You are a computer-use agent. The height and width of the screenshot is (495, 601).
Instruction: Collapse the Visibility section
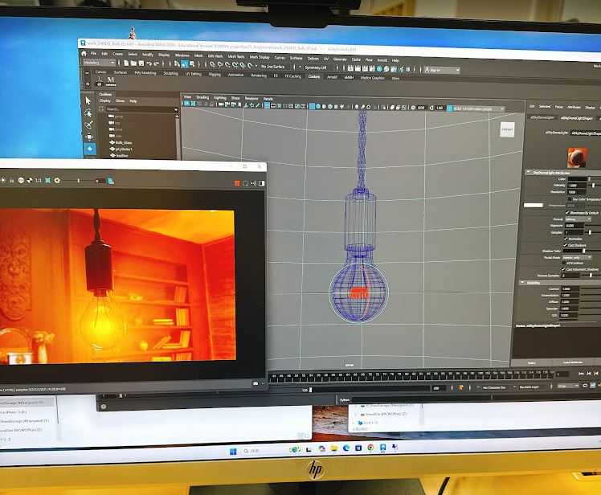point(522,283)
